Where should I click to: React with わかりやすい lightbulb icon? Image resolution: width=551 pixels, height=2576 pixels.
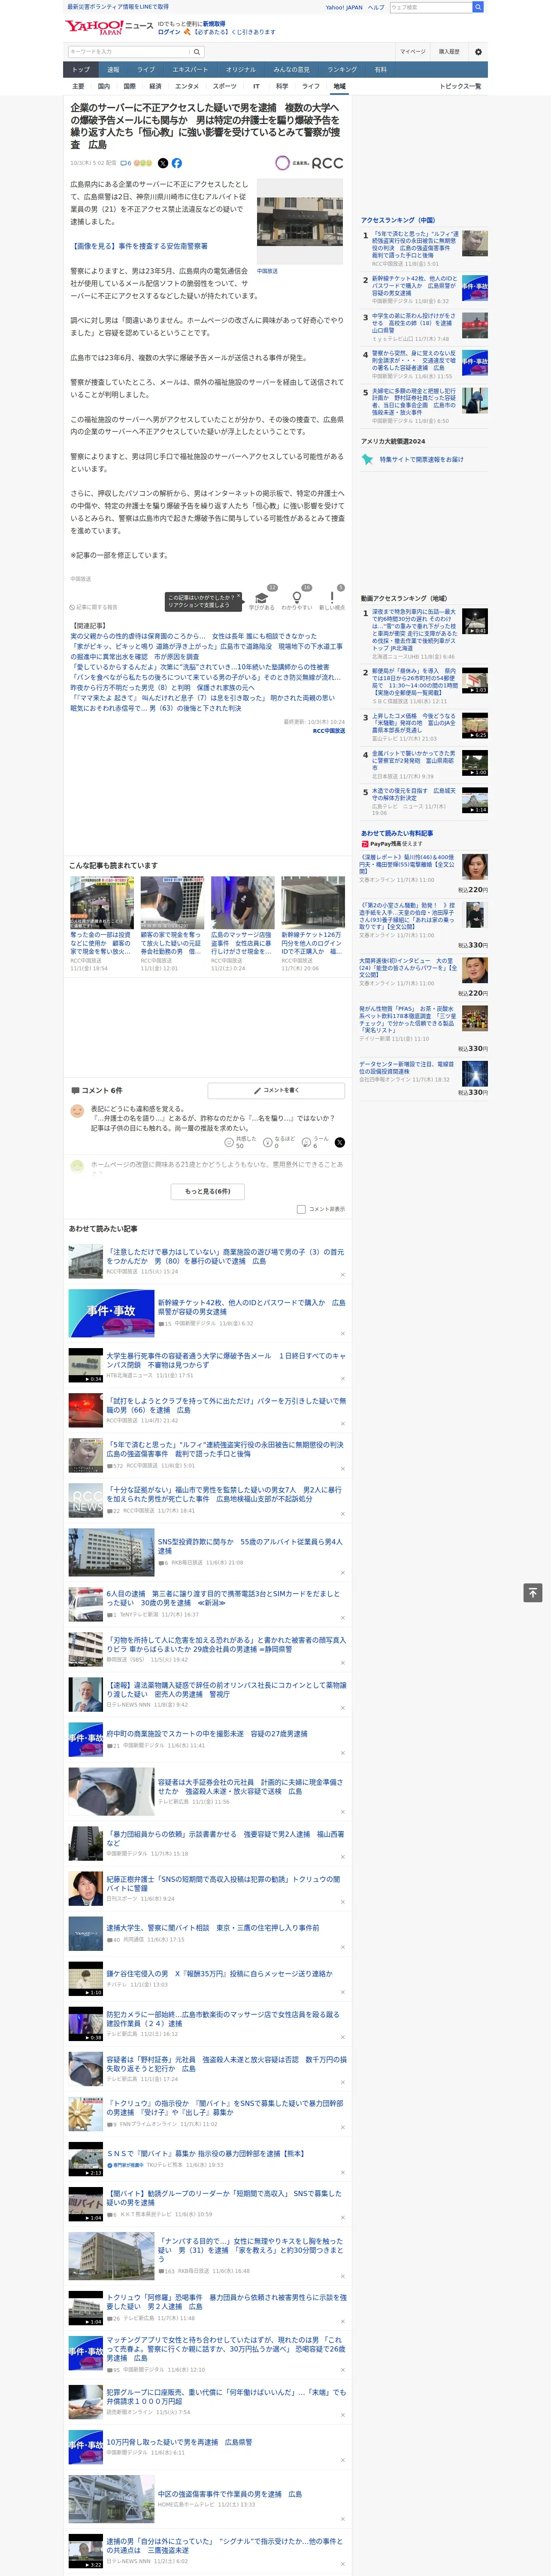point(297,599)
